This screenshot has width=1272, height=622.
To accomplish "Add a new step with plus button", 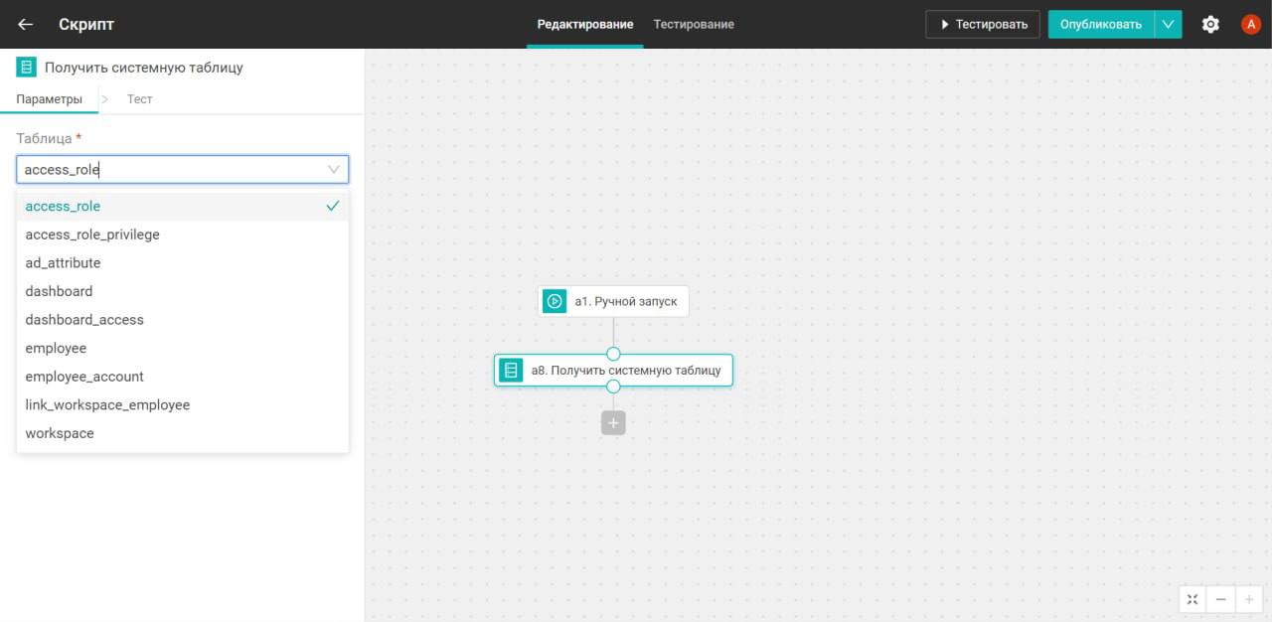I will tap(613, 423).
